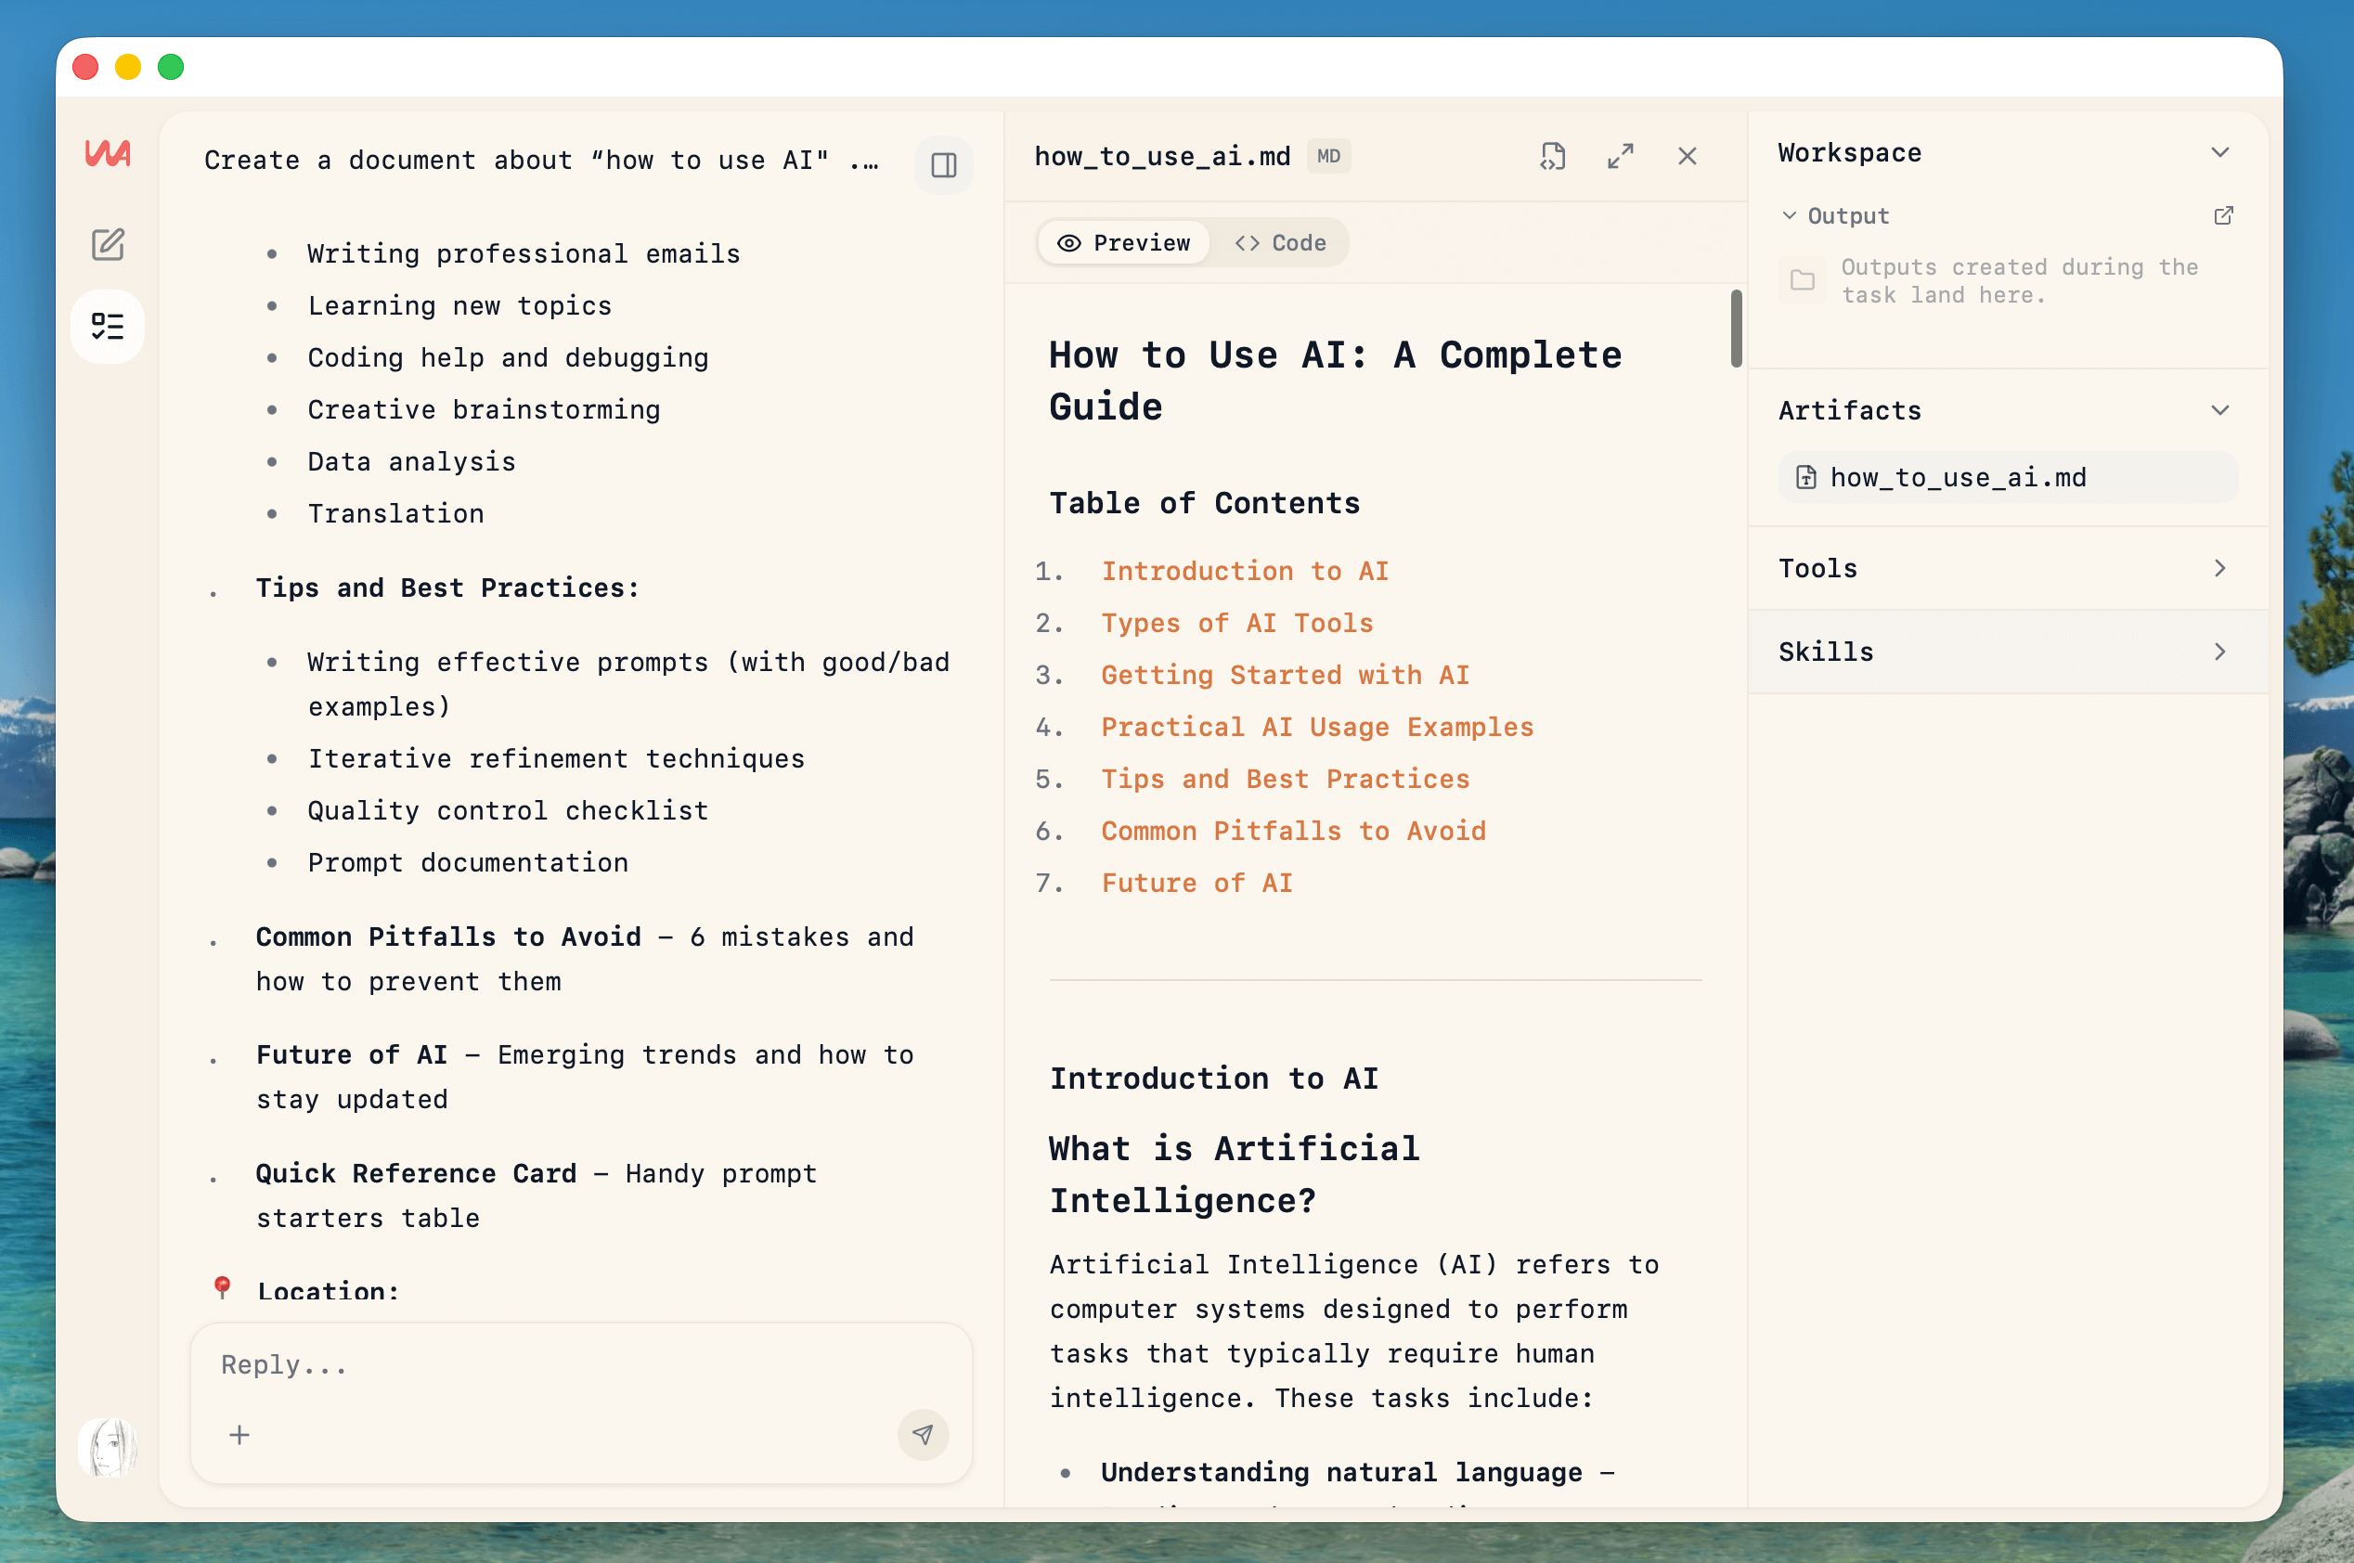This screenshot has width=2354, height=1563.
Task: Click the new chat compose icon
Action: pyautogui.click(x=108, y=244)
